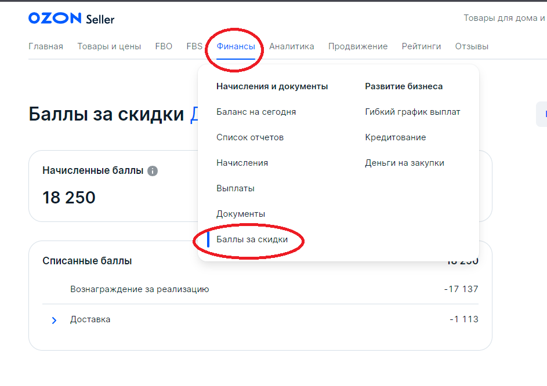Expand the Доставка row chevron

[54, 320]
